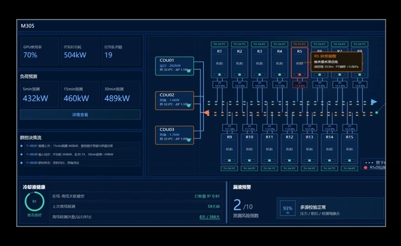Click the orange return flow arrow
The image size is (401, 246).
coord(207,113)
